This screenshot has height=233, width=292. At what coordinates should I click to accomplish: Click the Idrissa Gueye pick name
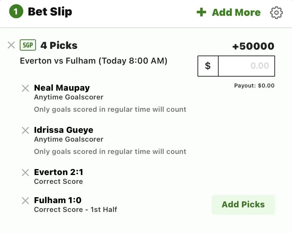(63, 130)
